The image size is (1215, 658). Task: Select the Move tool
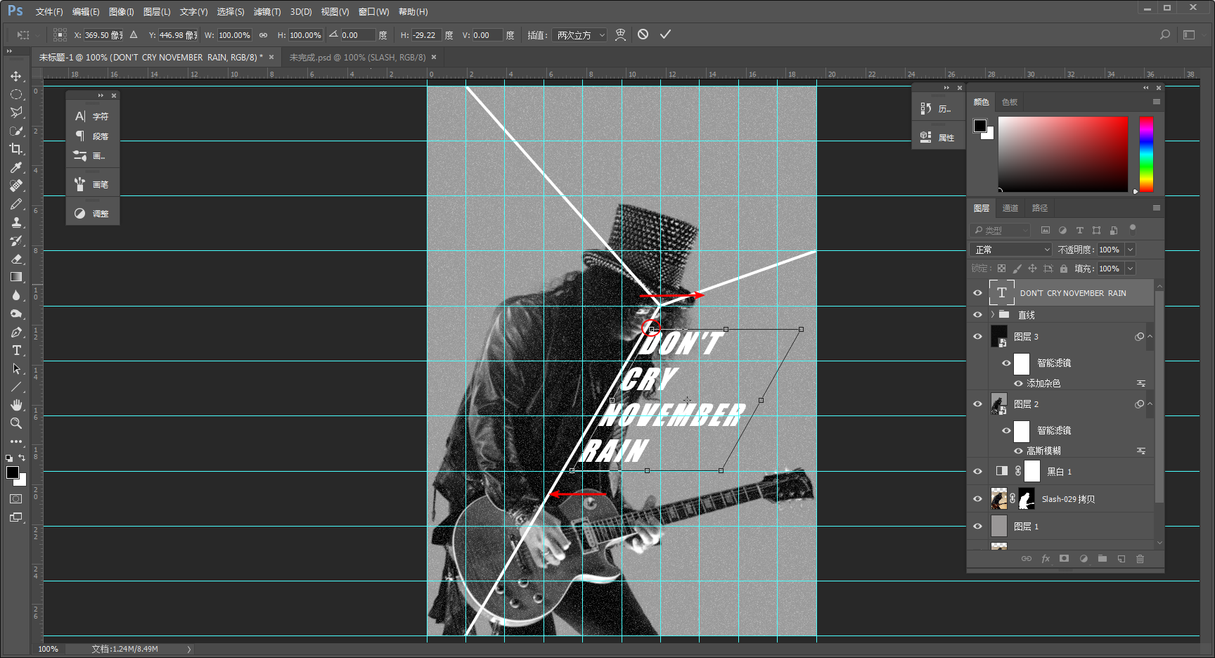(16, 76)
